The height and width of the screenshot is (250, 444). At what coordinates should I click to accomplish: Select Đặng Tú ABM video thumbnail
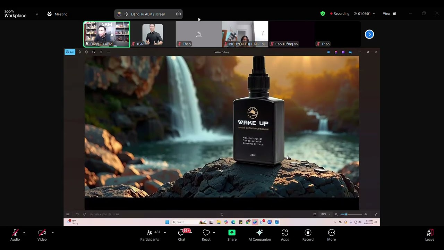coord(106,34)
